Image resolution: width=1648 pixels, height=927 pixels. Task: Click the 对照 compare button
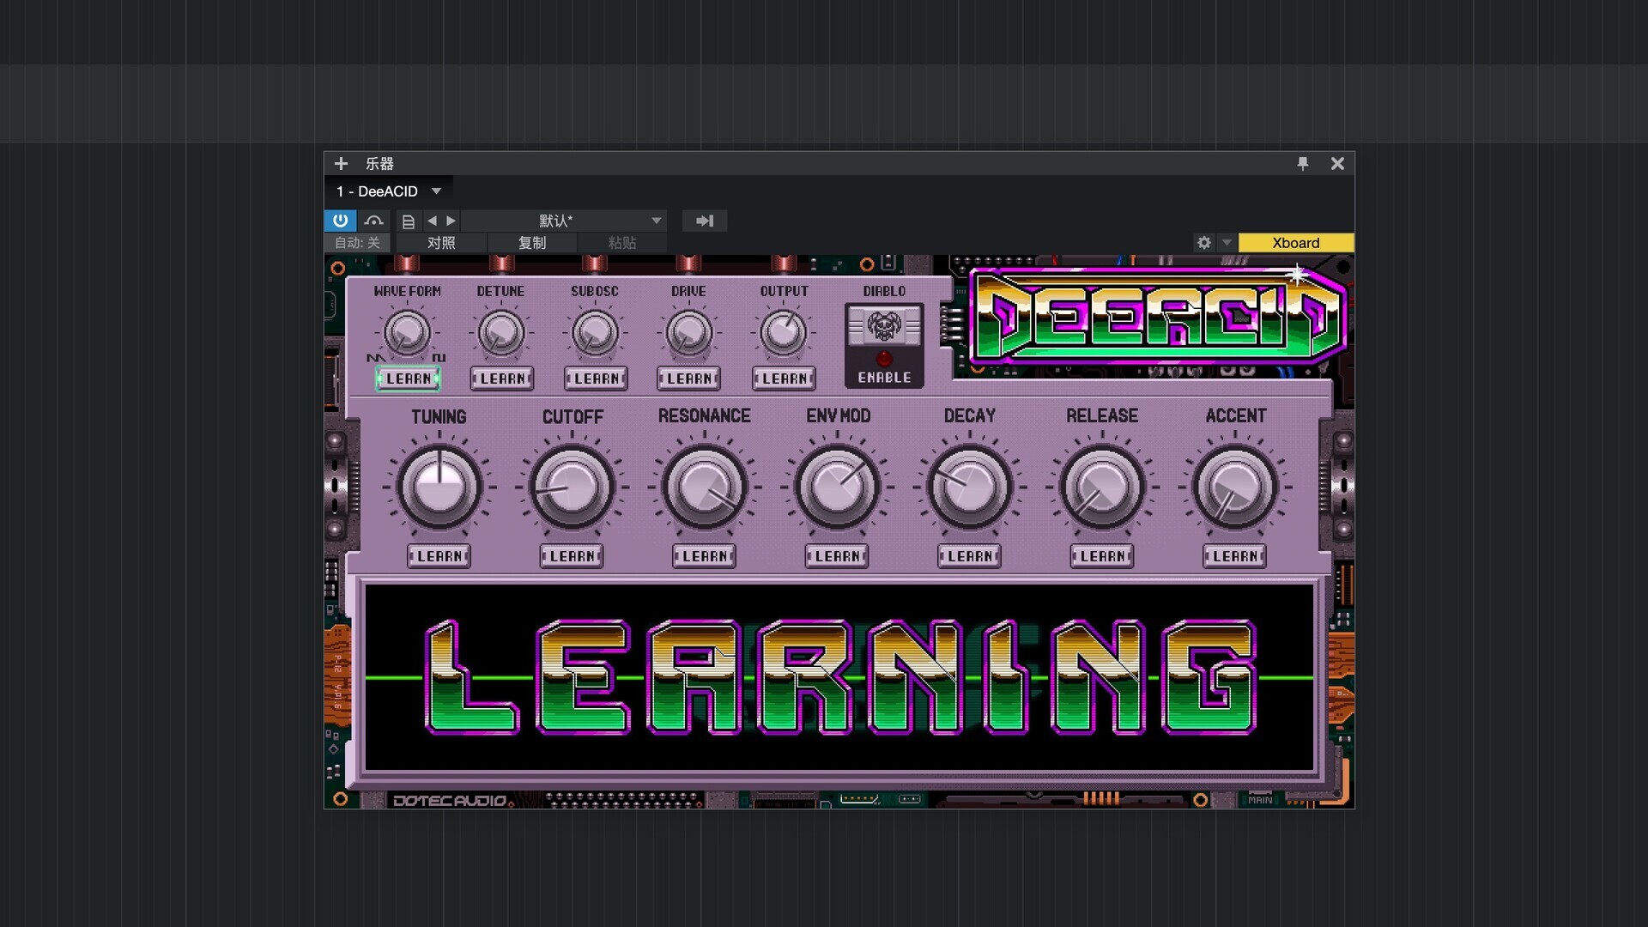[441, 243]
